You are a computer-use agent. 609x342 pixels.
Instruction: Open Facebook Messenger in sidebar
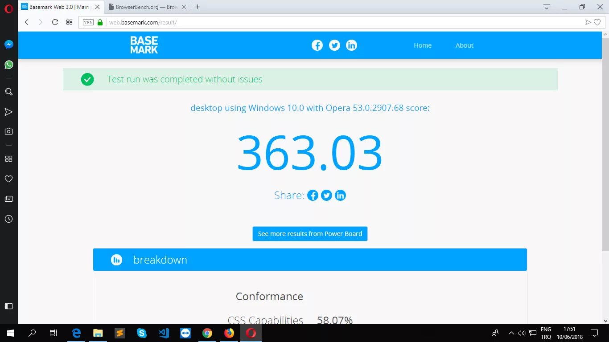(x=8, y=45)
